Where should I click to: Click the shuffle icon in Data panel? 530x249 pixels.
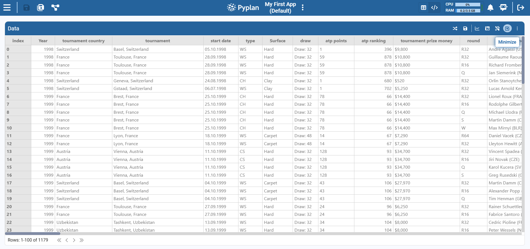455,28
